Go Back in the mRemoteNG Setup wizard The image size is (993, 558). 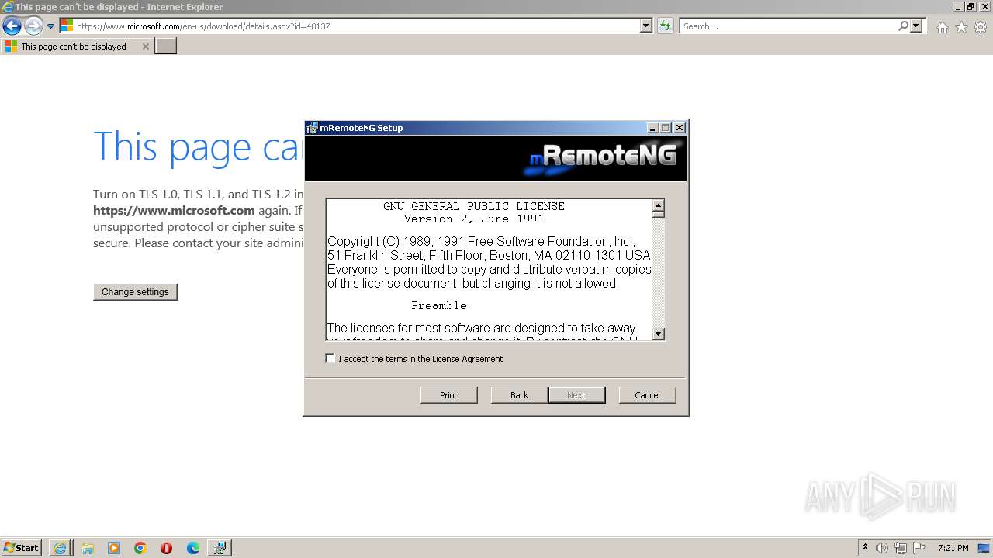click(519, 395)
